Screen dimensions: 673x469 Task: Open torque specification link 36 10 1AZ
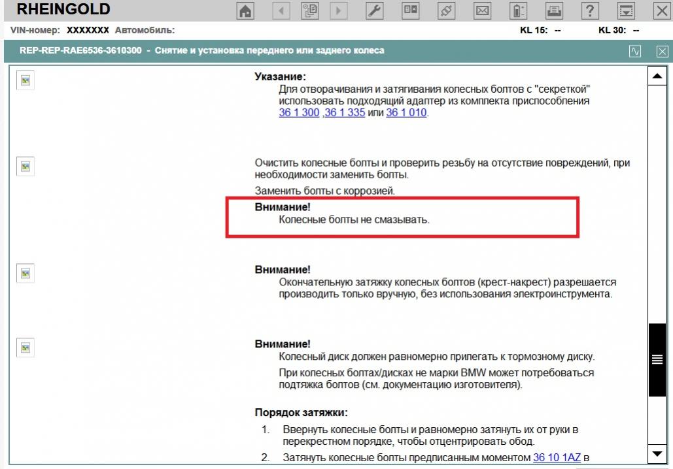557,457
